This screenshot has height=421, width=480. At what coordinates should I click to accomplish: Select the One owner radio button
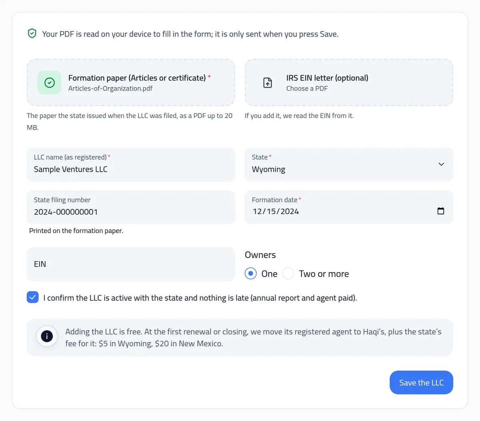point(251,274)
